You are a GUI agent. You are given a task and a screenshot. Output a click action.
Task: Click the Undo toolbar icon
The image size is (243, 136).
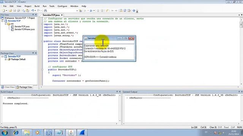click(33, 11)
